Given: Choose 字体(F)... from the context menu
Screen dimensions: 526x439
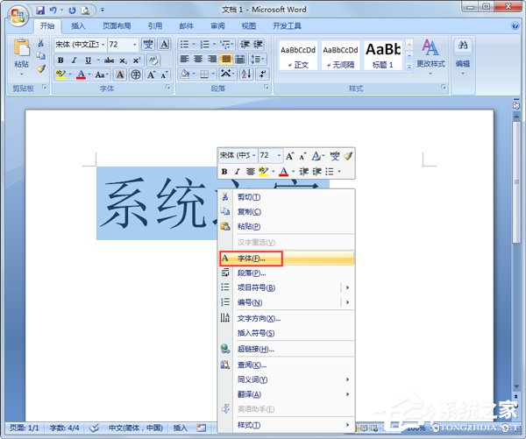Looking at the screenshot, I should pyautogui.click(x=252, y=258).
